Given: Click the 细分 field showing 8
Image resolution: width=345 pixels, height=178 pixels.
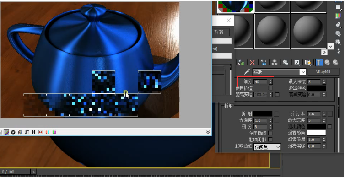Looking at the screenshot, I should coord(261,127).
